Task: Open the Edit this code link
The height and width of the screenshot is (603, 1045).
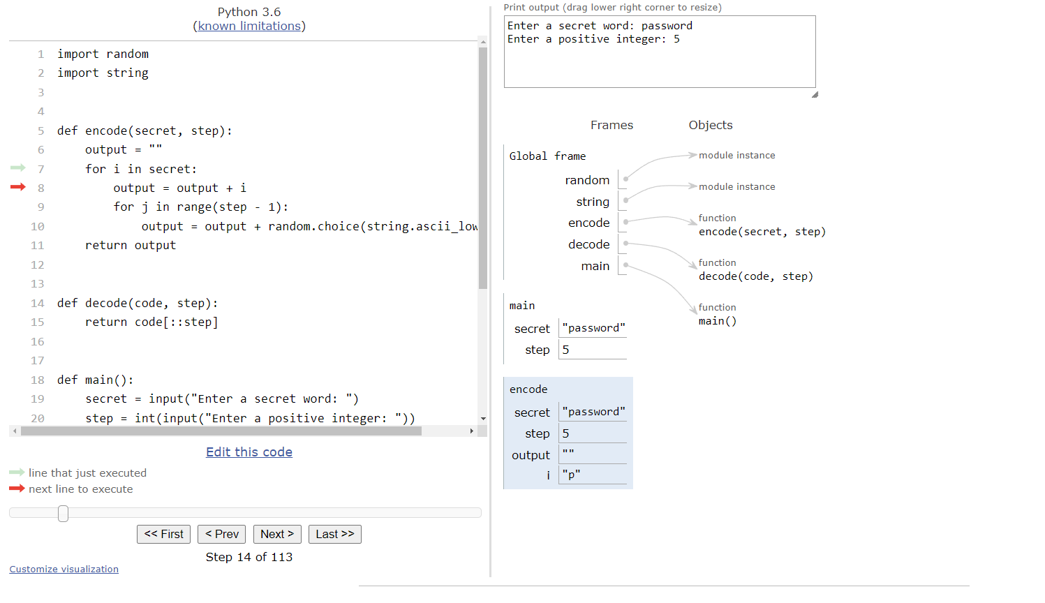Action: click(x=249, y=452)
